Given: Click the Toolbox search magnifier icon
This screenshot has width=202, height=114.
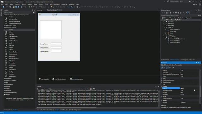Looking at the screenshot, I should click(x=33, y=12).
